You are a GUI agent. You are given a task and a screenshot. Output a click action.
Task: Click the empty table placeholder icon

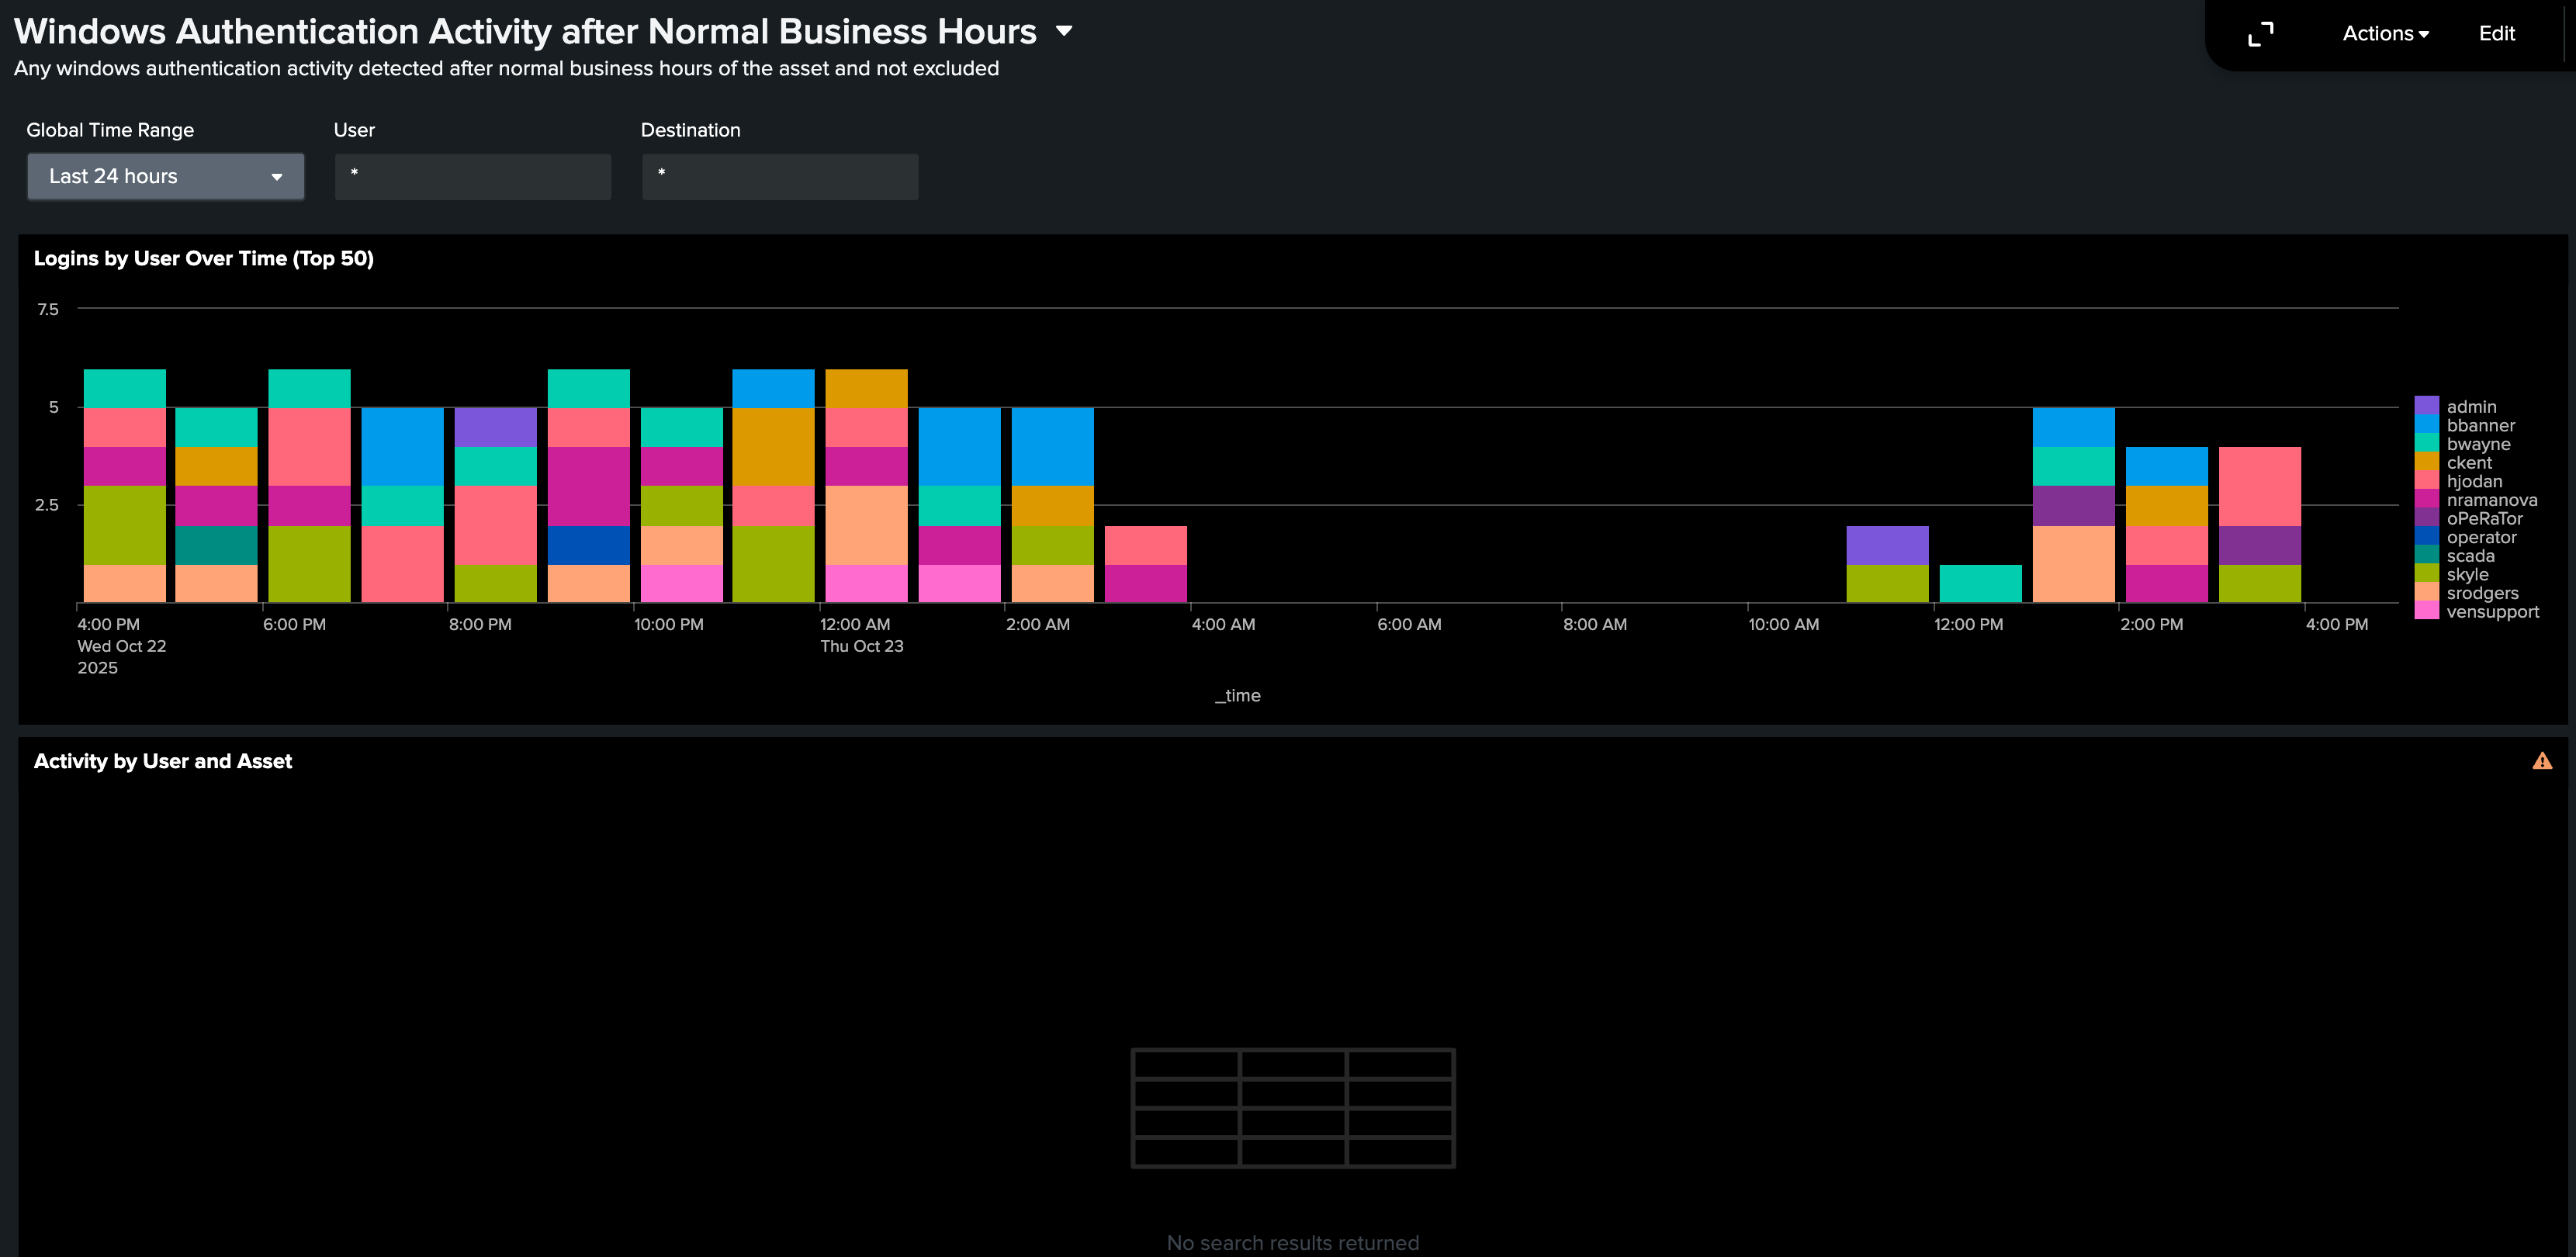1292,1107
